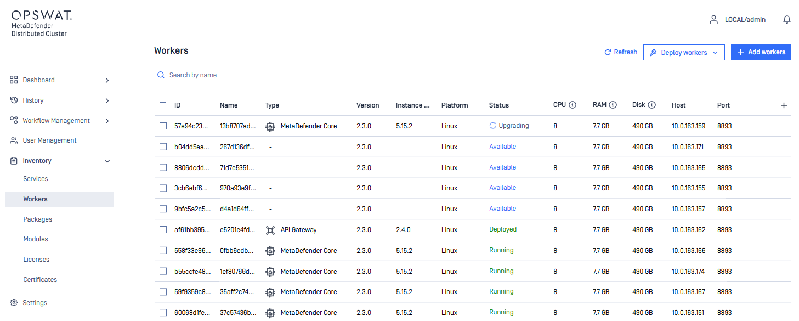Click the notification bell icon
This screenshot has width=799, height=321.
point(787,20)
